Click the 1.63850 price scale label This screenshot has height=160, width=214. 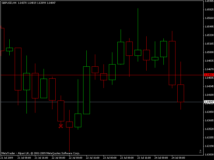[209, 112]
